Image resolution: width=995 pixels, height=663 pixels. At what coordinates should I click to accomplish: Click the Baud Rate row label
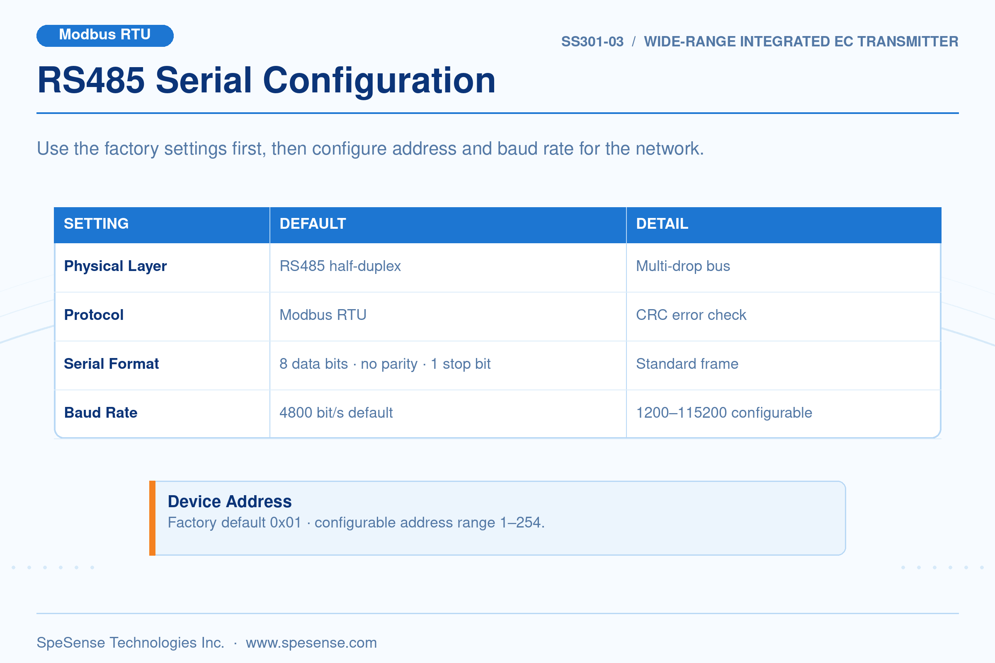(x=101, y=413)
